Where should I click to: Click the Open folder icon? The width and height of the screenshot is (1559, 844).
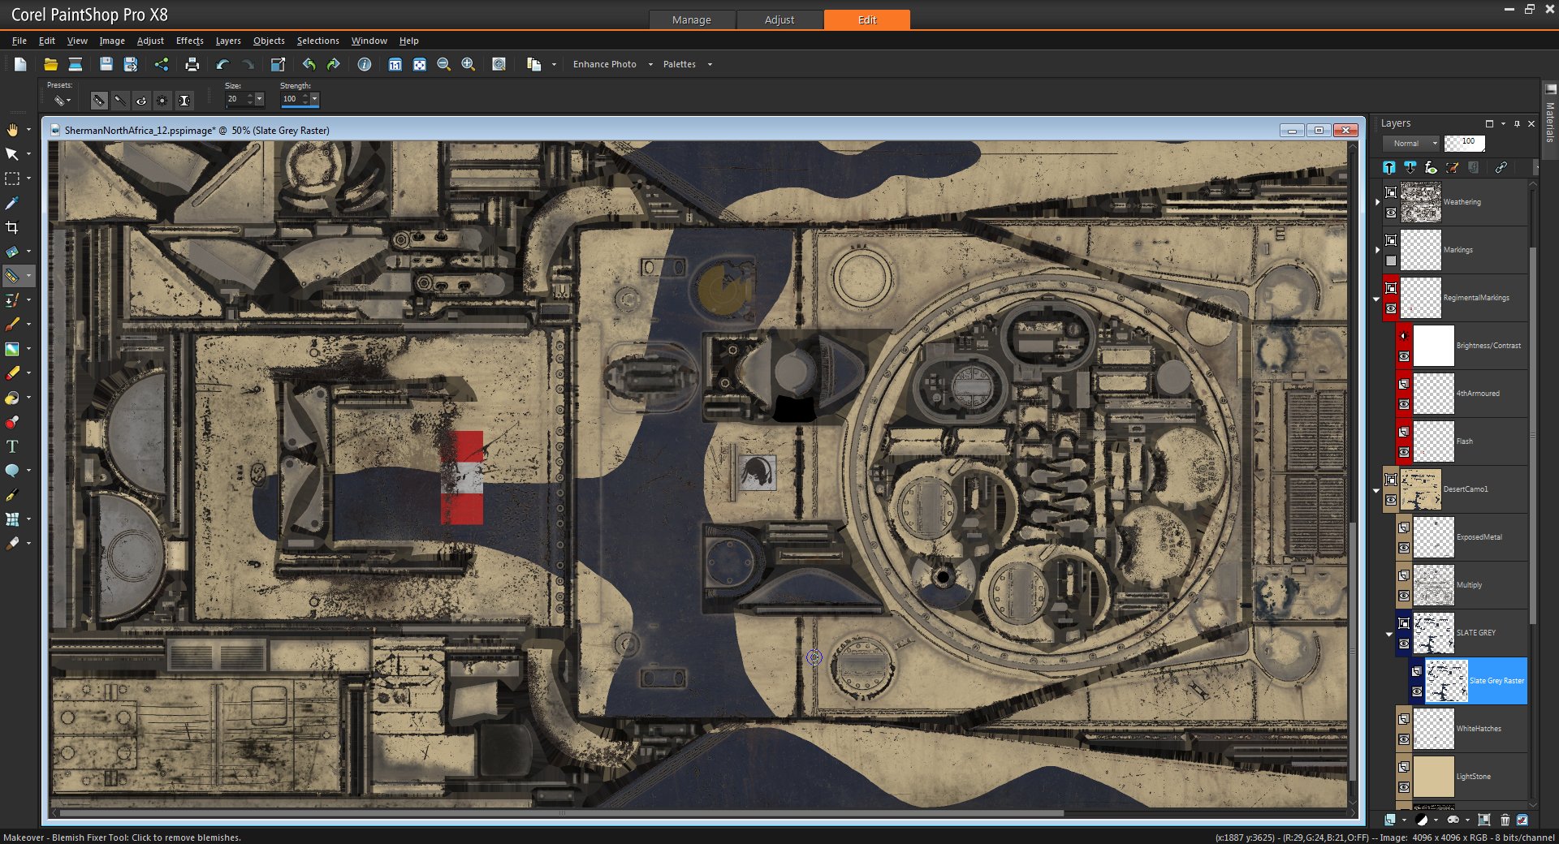pyautogui.click(x=50, y=64)
